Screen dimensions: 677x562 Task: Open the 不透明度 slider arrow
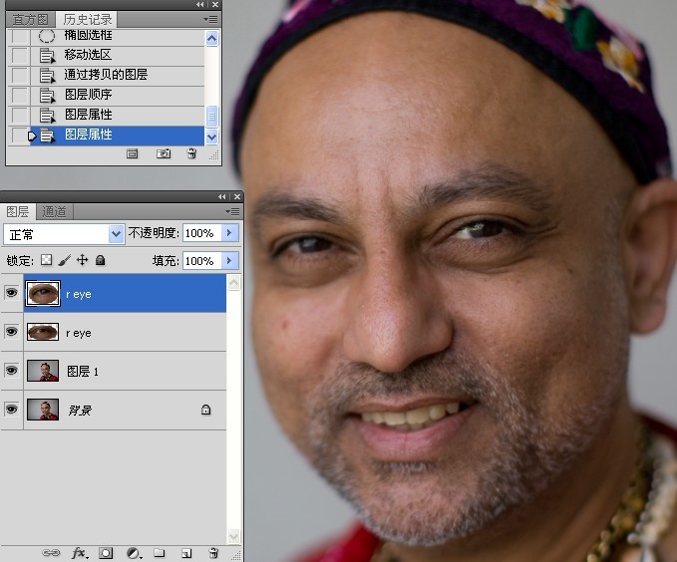(229, 233)
